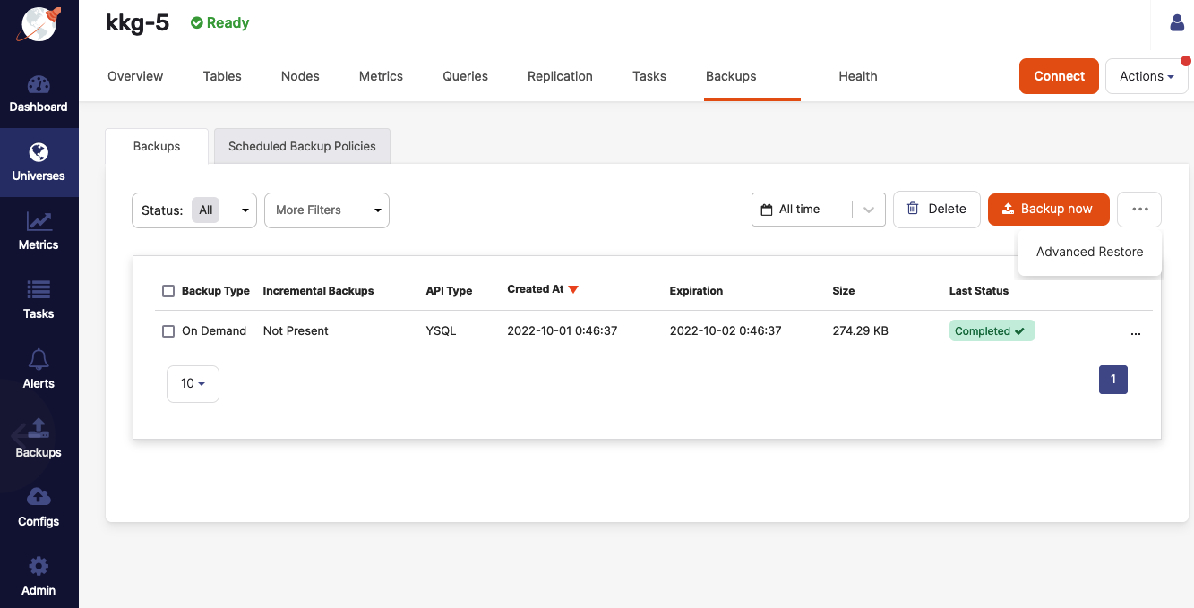Viewport: 1194px width, 608px height.
Task: Open the All time date range dropdown
Action: click(818, 210)
